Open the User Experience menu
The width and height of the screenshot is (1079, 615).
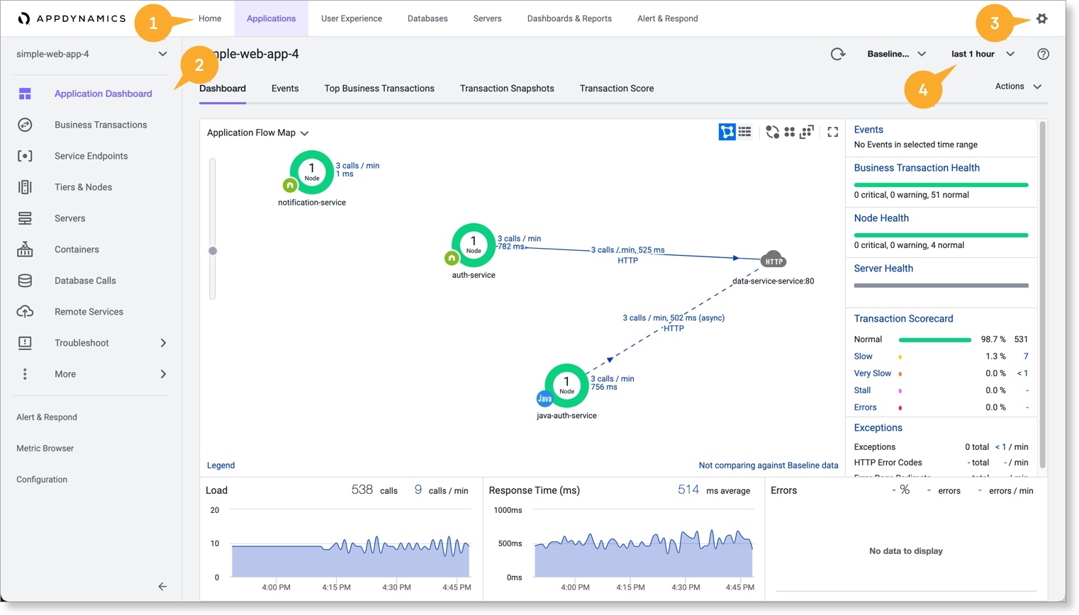pos(352,18)
